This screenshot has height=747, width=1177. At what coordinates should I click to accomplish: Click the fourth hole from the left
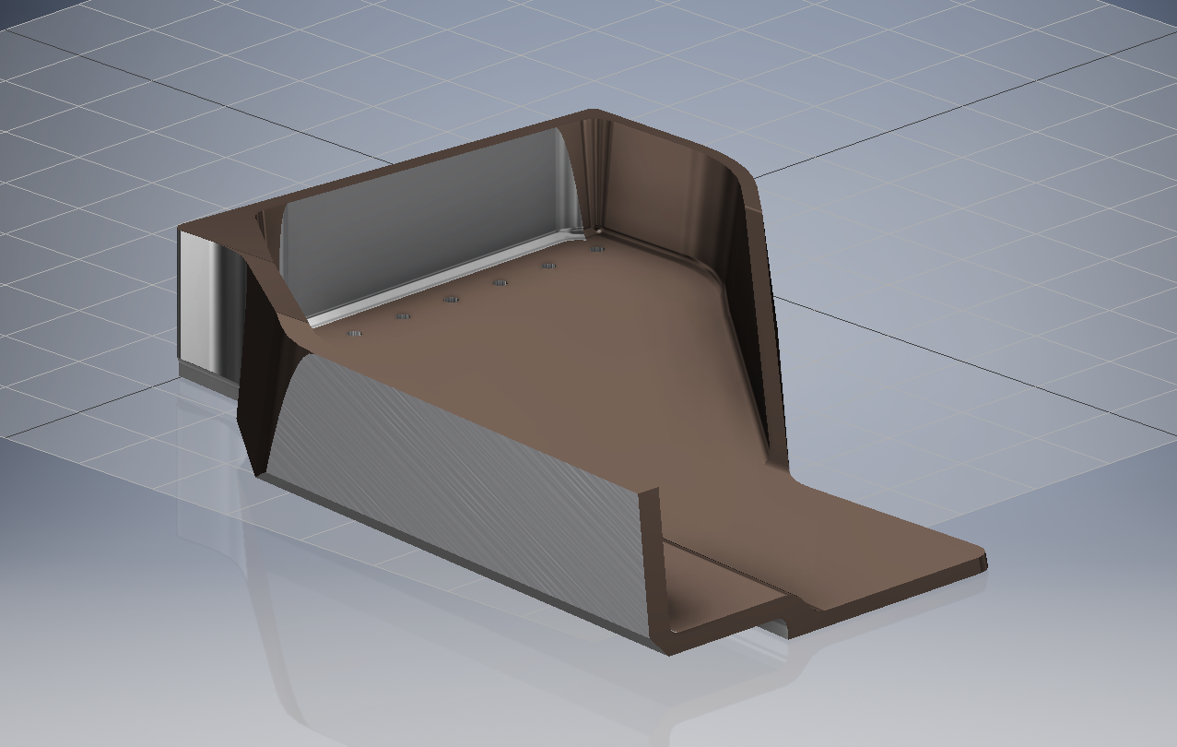pyautogui.click(x=500, y=282)
